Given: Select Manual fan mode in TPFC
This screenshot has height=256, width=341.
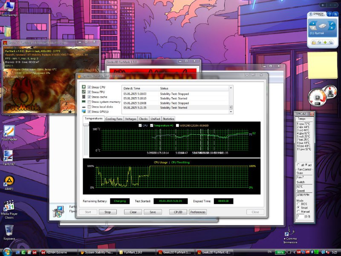Looking at the screenshot, I should pos(299,211).
